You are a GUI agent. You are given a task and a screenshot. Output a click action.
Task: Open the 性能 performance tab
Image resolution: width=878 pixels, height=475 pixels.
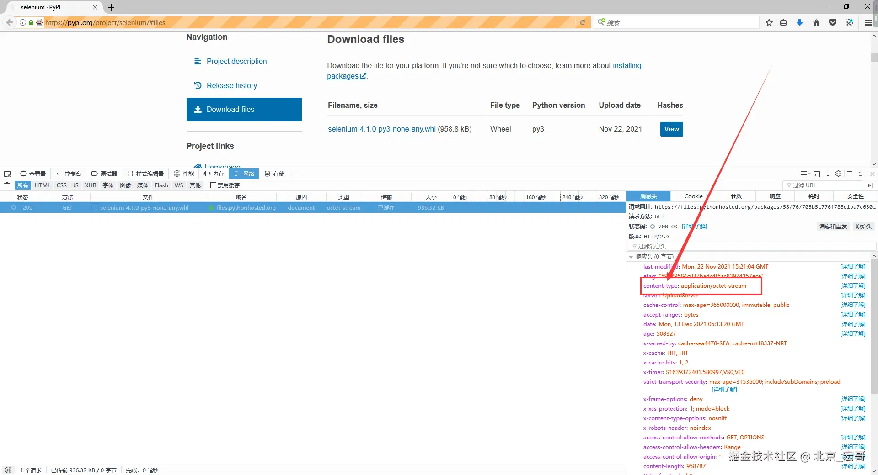coord(184,174)
